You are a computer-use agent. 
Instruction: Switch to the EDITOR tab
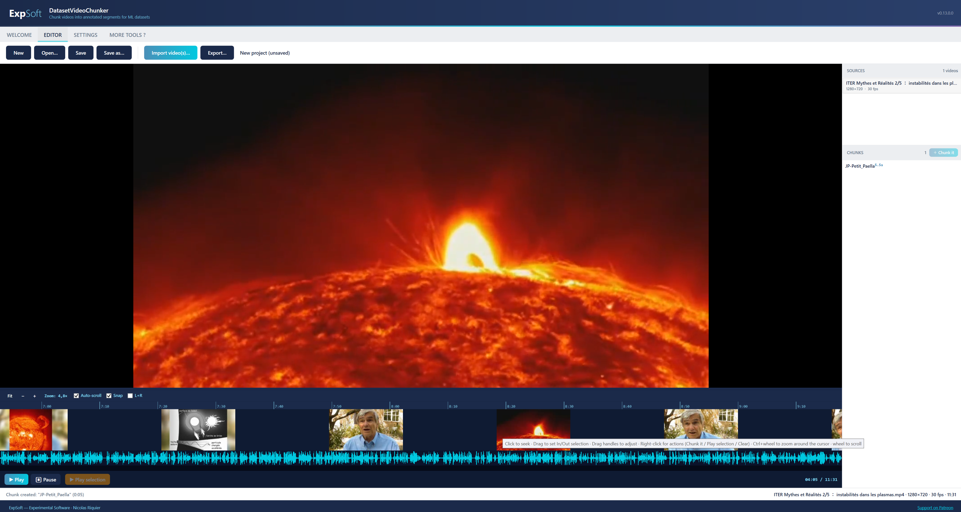coord(53,35)
